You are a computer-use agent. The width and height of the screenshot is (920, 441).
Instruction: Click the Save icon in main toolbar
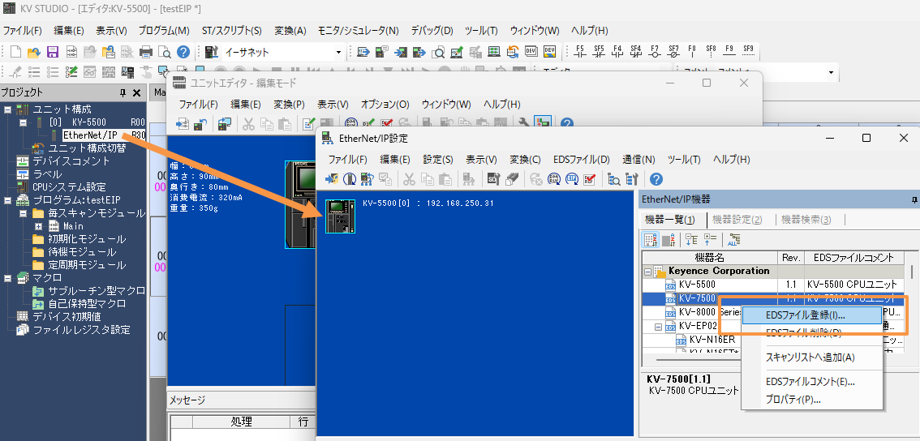point(52,52)
